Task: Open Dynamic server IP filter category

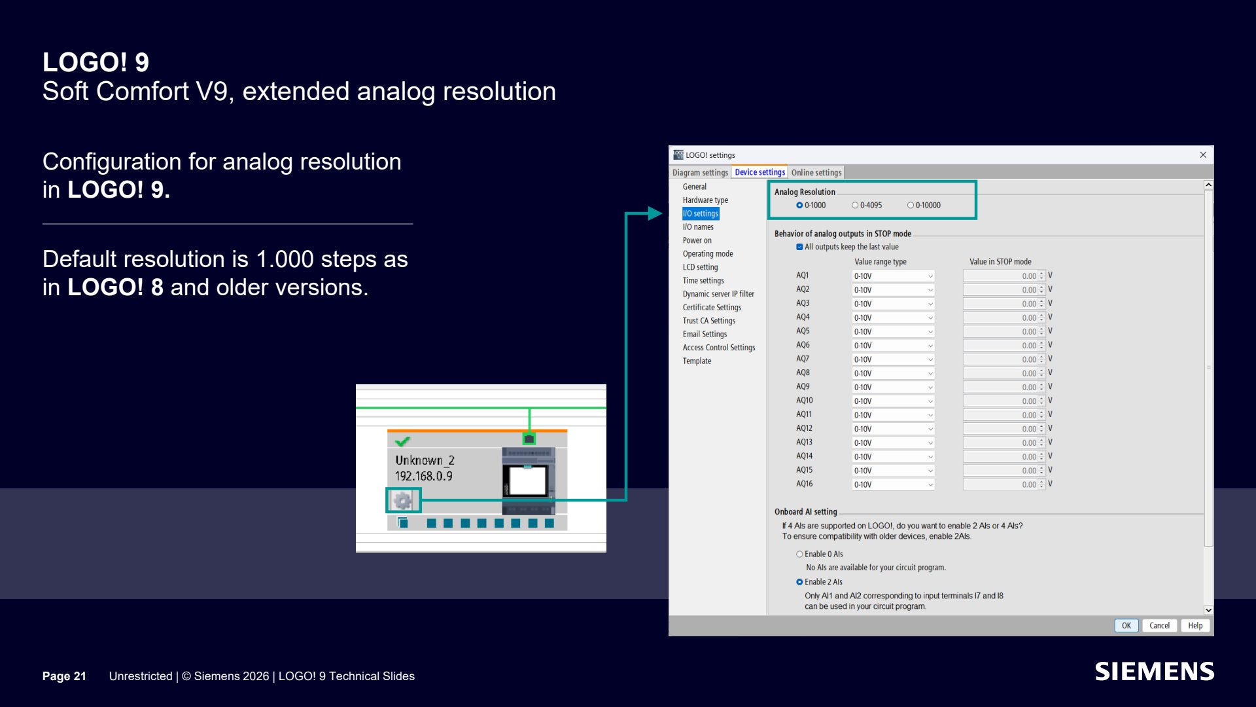Action: [718, 294]
